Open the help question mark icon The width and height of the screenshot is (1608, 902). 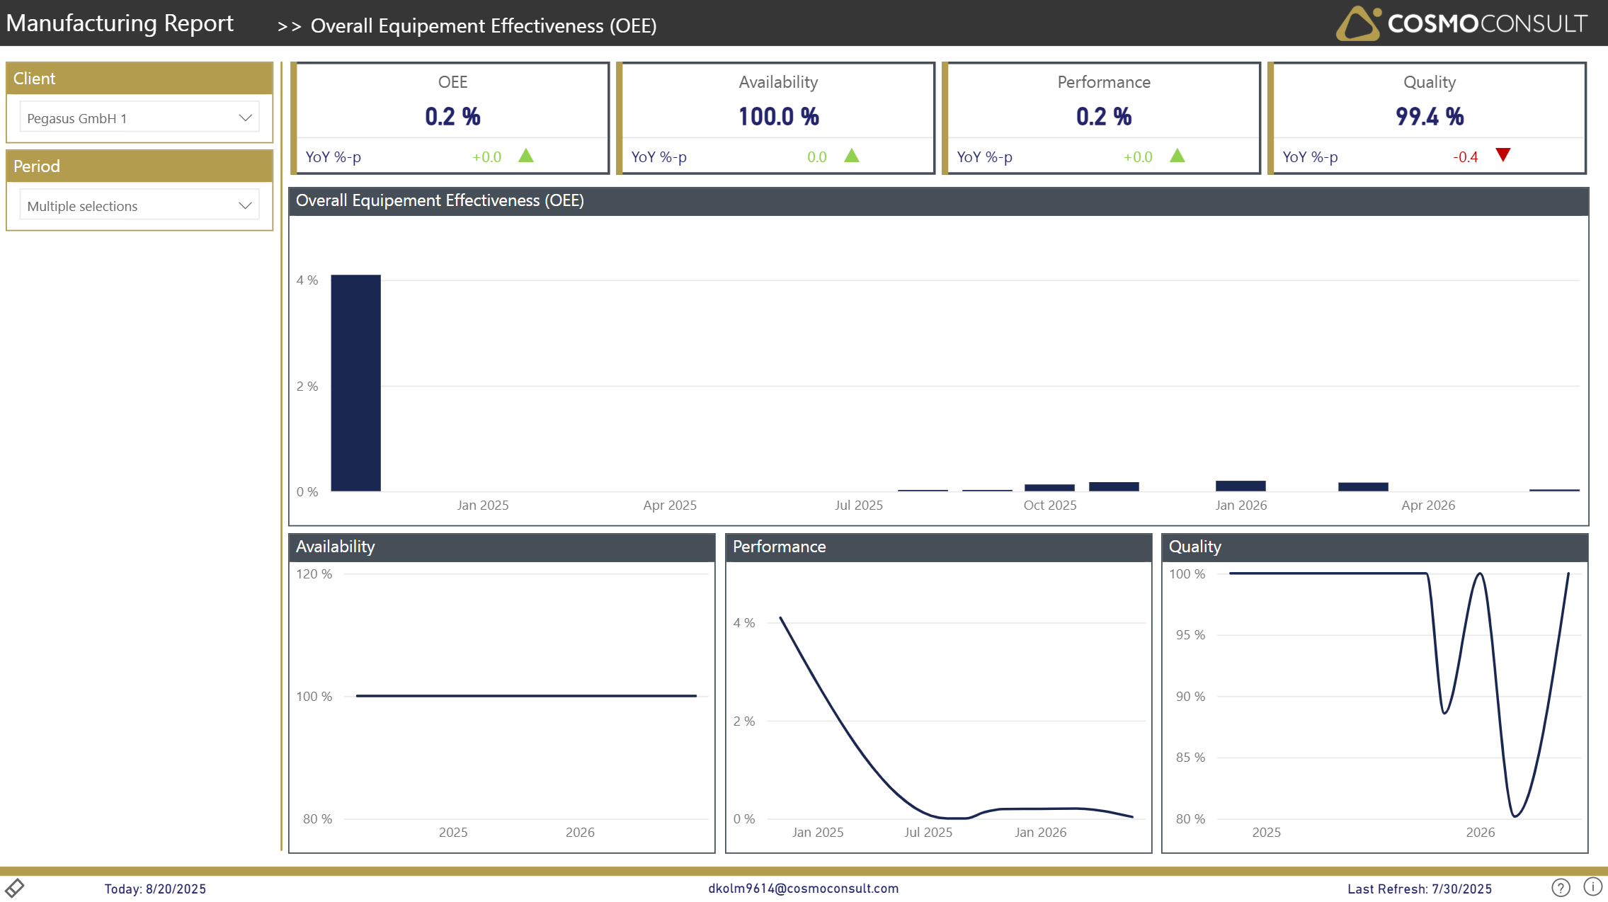tap(1561, 887)
